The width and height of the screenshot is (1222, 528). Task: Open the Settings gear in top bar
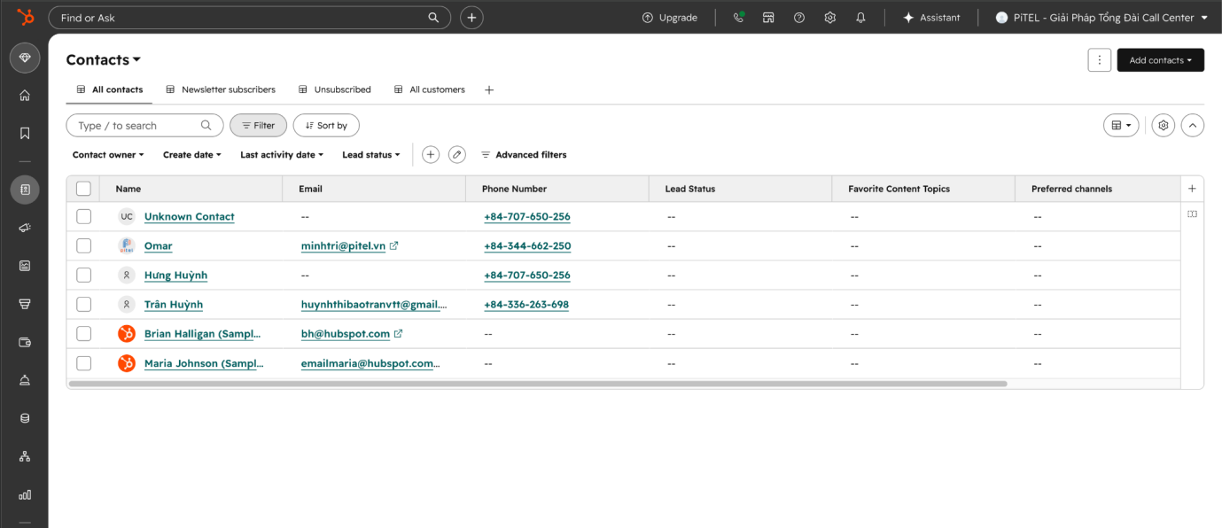pos(829,18)
